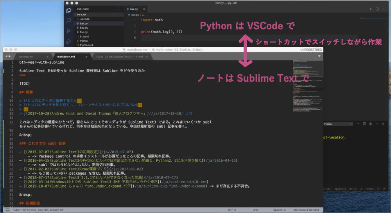Open bar.py in VSCode explorer

pos(99,23)
